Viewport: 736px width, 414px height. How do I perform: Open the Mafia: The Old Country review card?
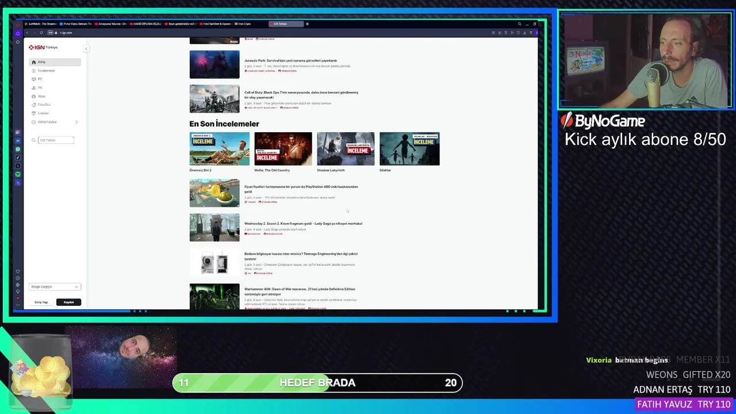point(283,152)
